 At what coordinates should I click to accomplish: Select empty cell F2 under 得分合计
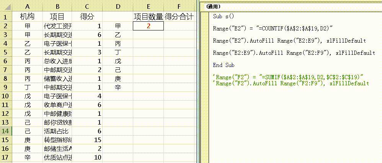click(x=179, y=26)
